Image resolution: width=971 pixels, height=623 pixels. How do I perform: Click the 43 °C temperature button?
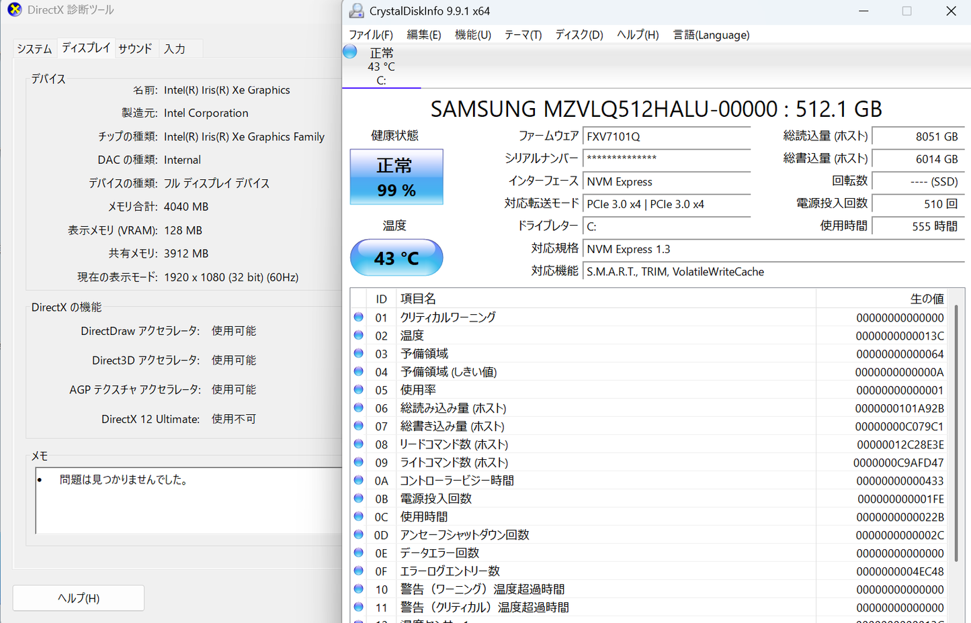pos(396,258)
